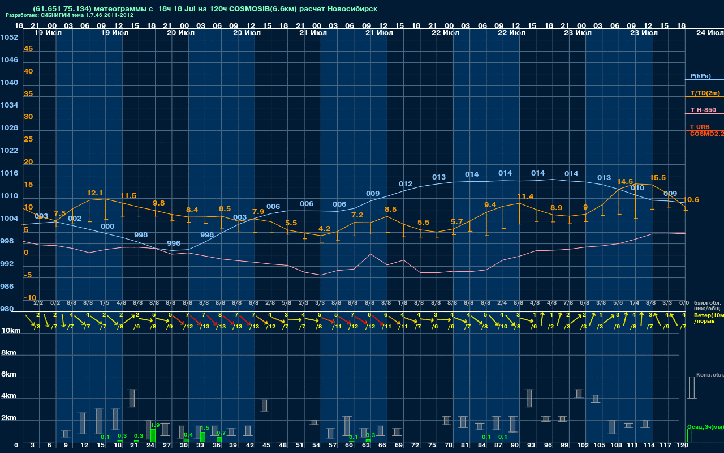
Task: Click the temperature value 9.4
Action: (490, 205)
